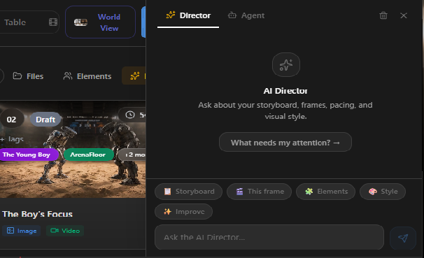Image resolution: width=424 pixels, height=258 pixels.
Task: Click the film strip icon next to Table
Action: [x=53, y=22]
